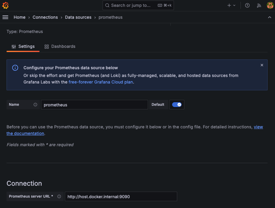
Task: Switch to the Dashboards tab
Action: 60,46
